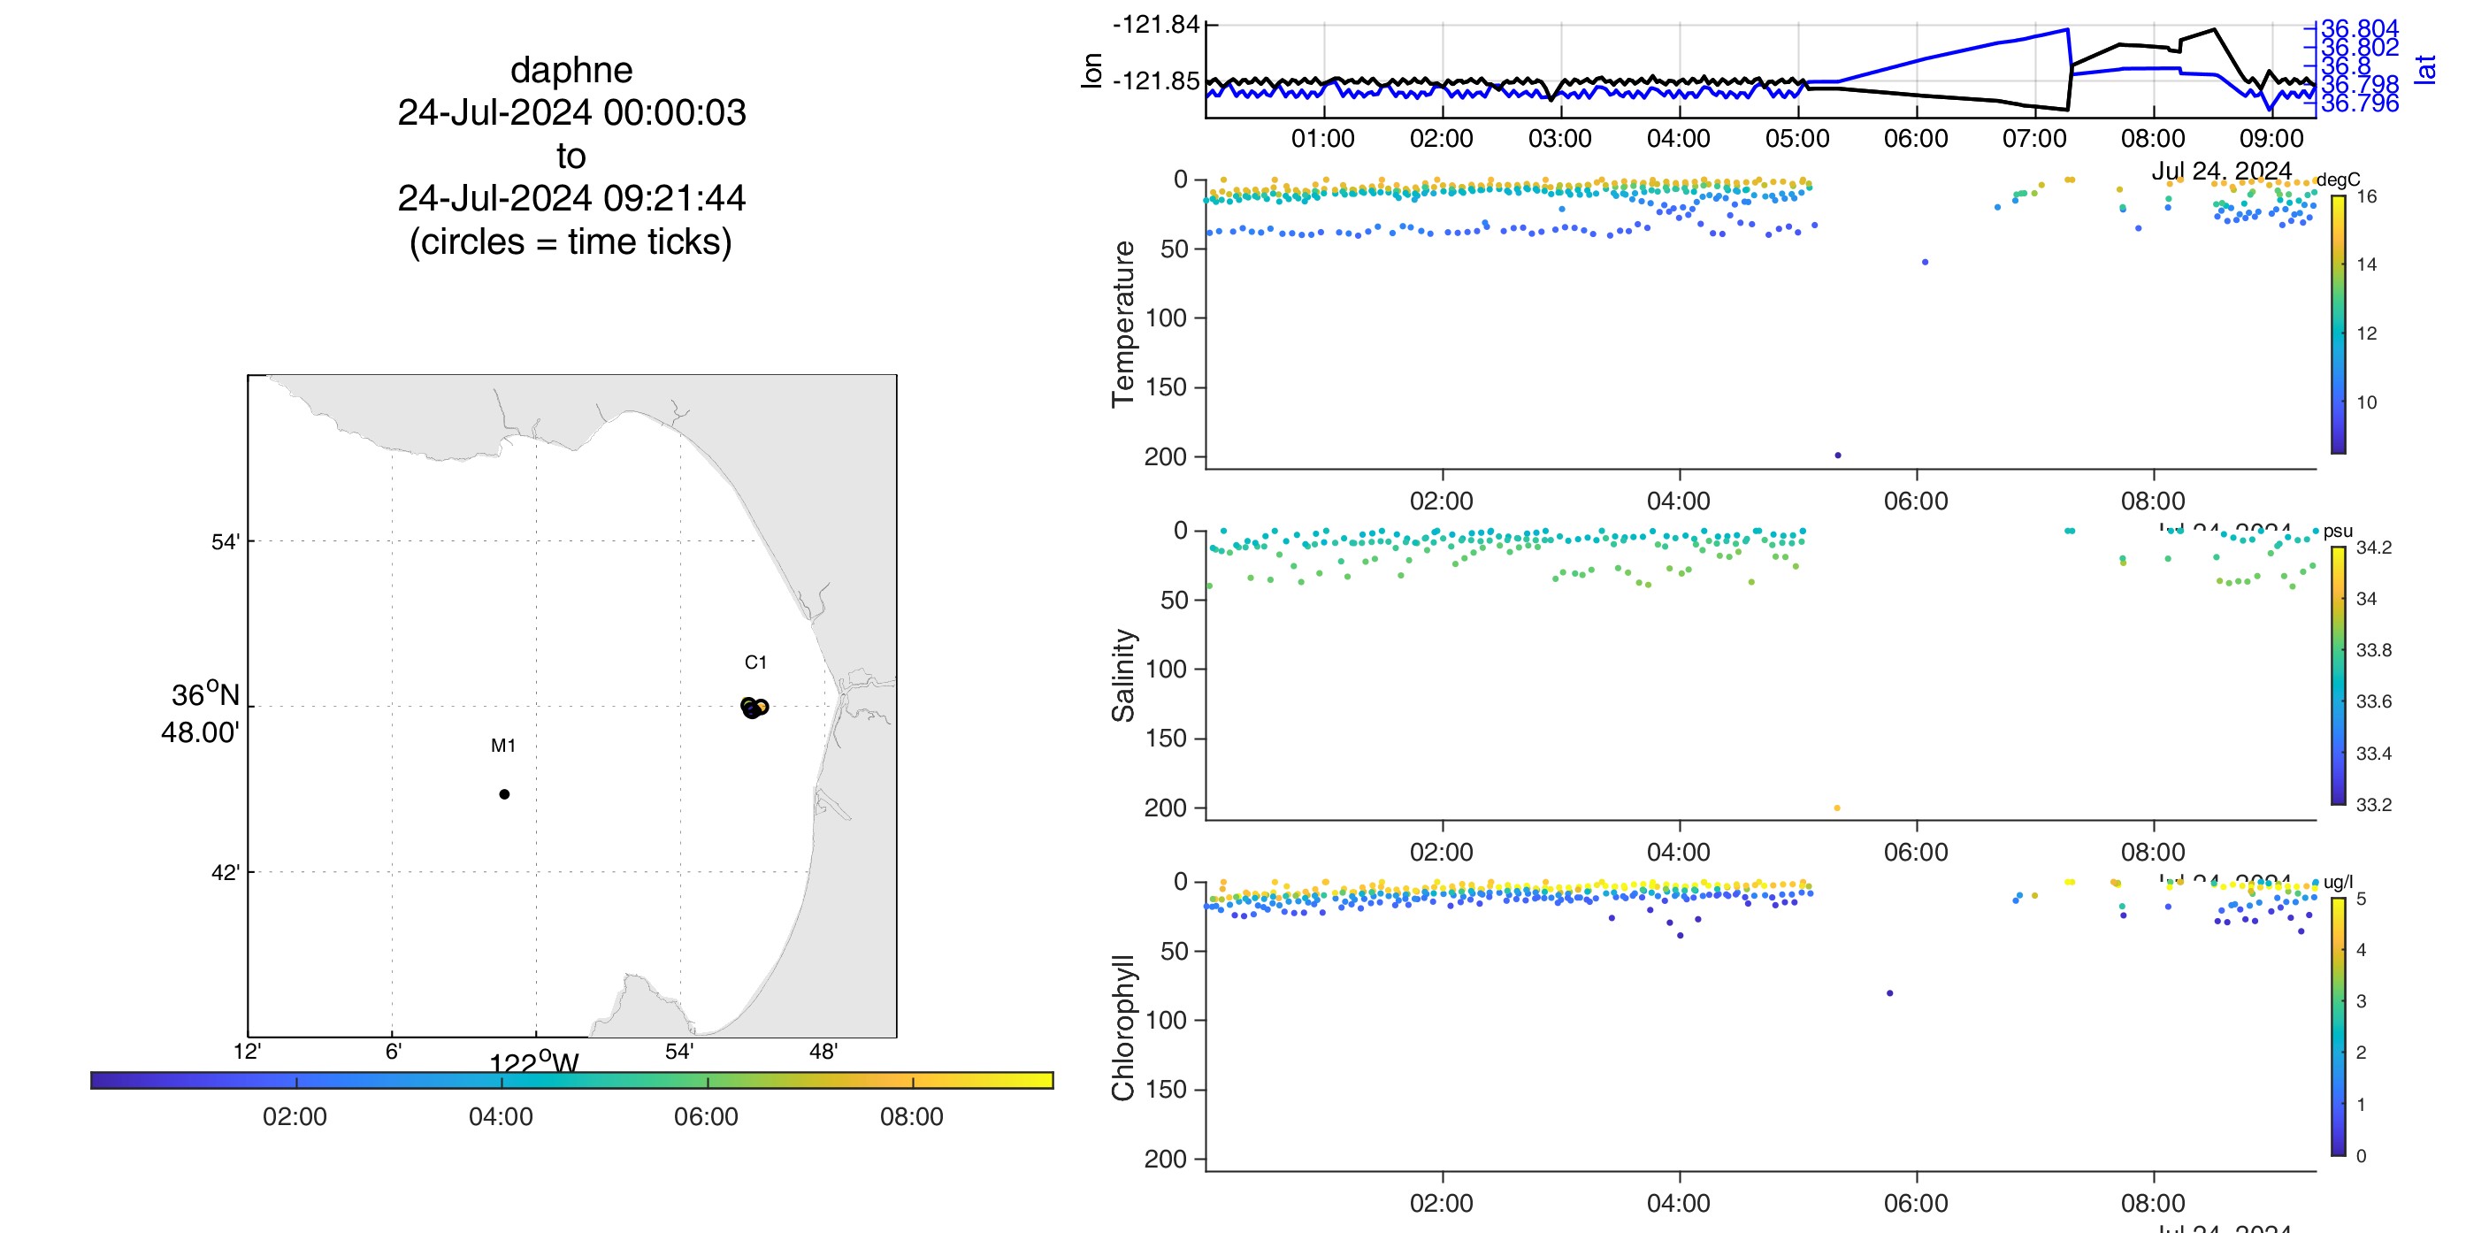Viewport: 2466px width, 1233px height.
Task: Click the isolated chlorophyll point near 80m
Action: coord(1889,992)
